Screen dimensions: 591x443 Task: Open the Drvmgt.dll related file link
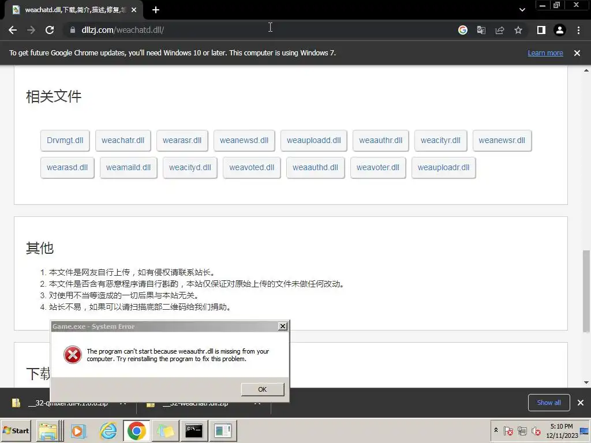65,141
